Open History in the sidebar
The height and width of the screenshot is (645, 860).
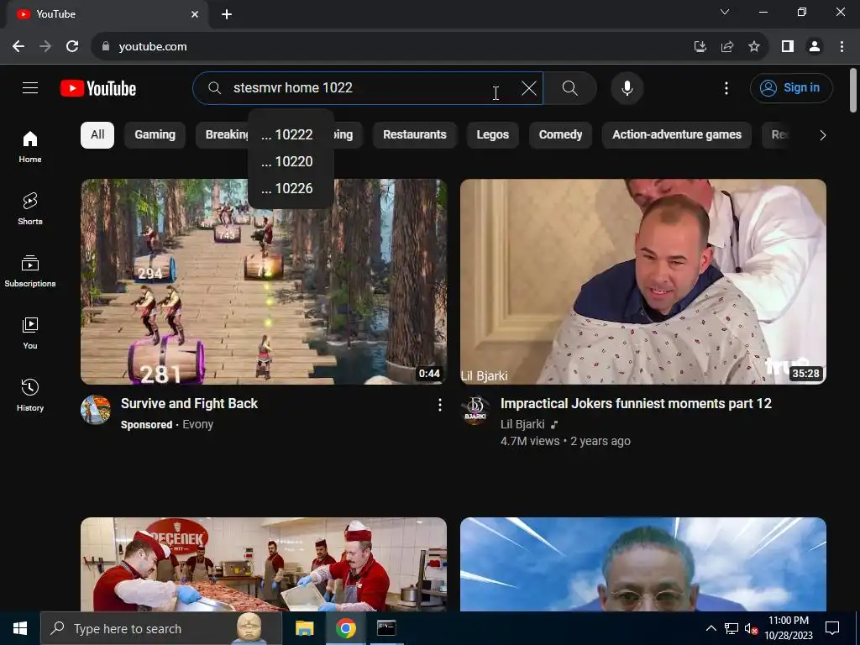30,395
